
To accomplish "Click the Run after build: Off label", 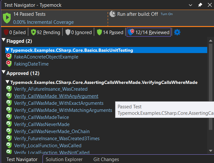I will click(x=138, y=14).
